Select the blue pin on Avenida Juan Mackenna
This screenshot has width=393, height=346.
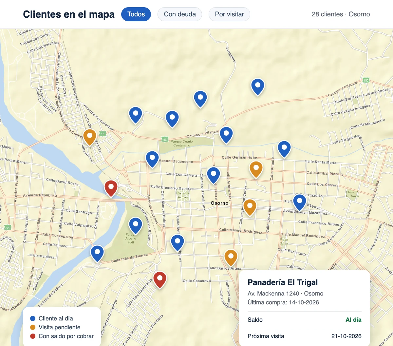click(299, 202)
